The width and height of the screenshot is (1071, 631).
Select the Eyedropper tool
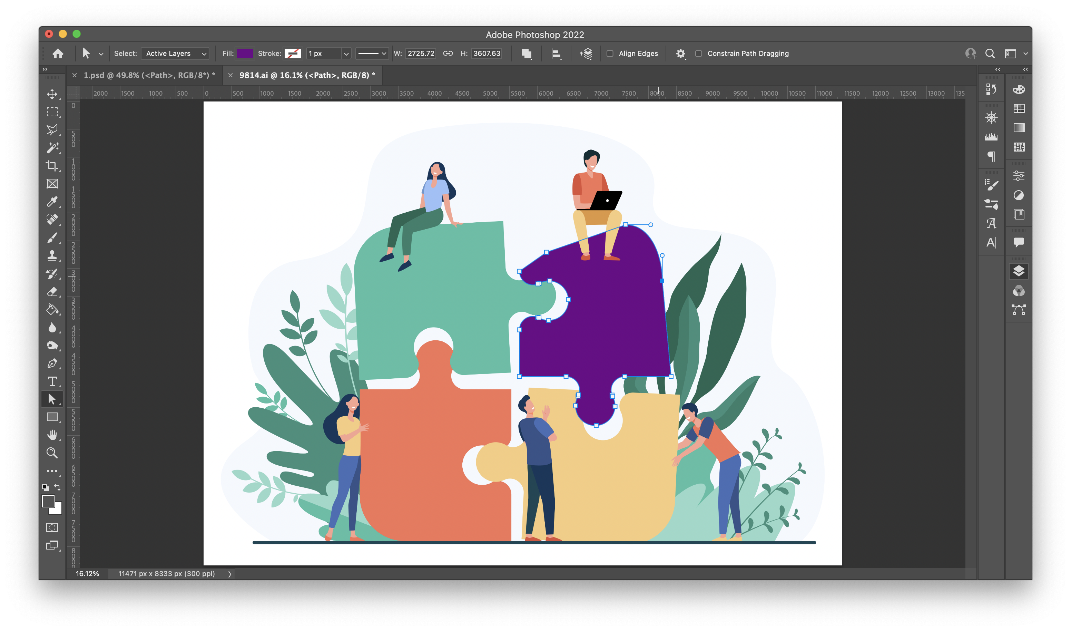52,202
